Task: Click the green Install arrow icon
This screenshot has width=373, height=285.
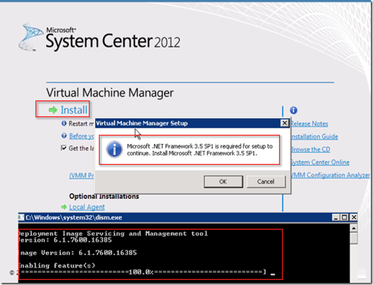Action: (53, 110)
